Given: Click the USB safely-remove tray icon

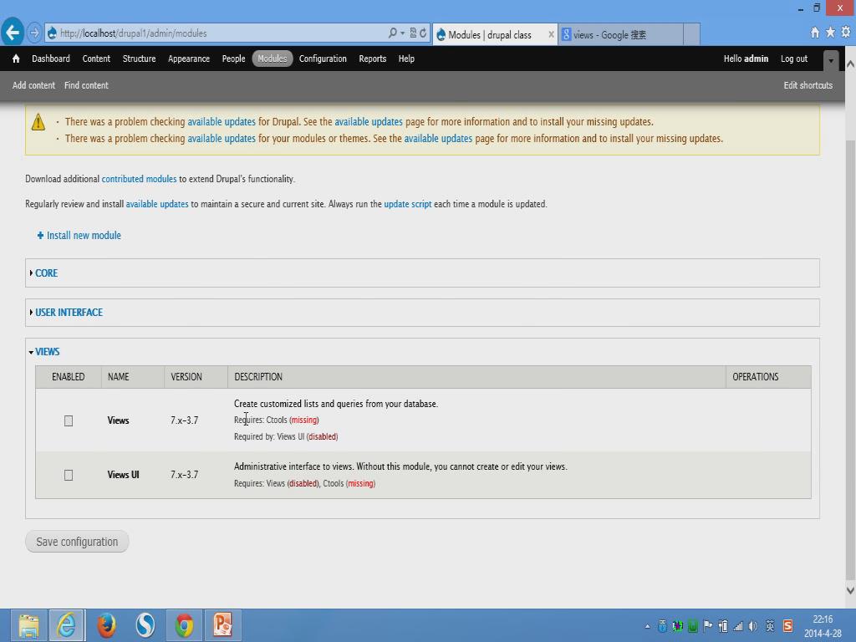Looking at the screenshot, I should pos(662,626).
